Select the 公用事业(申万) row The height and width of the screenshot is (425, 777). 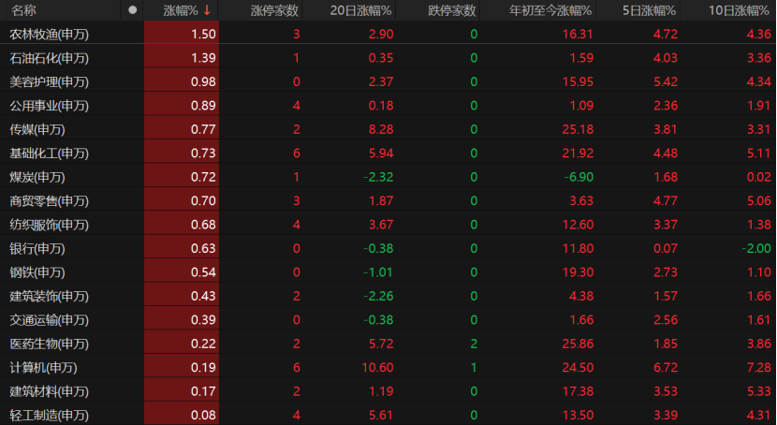pyautogui.click(x=388, y=106)
